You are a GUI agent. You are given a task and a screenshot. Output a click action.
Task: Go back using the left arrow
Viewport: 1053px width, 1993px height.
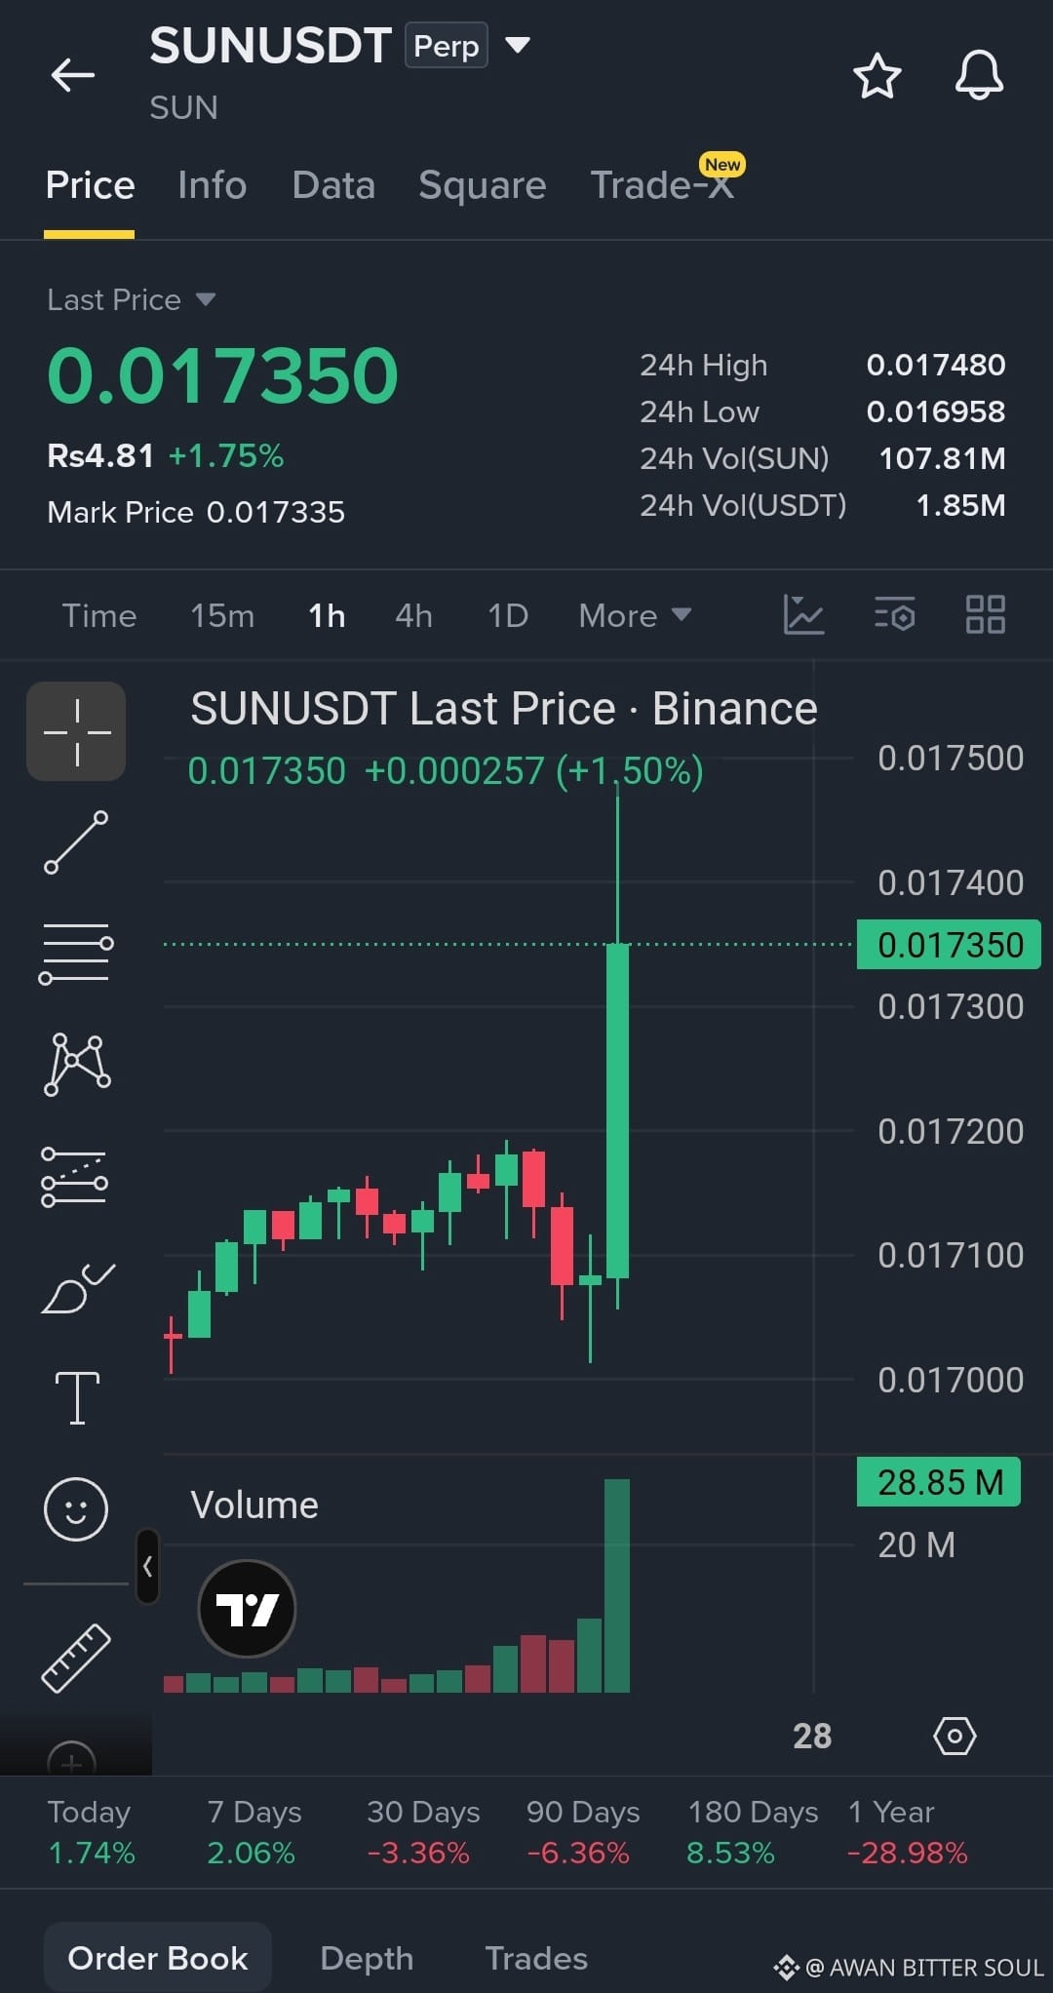(x=73, y=74)
